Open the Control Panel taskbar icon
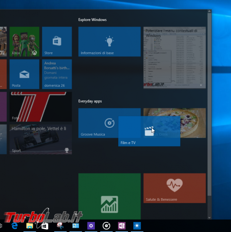Screen dimensions: 231x232 coord(76,226)
